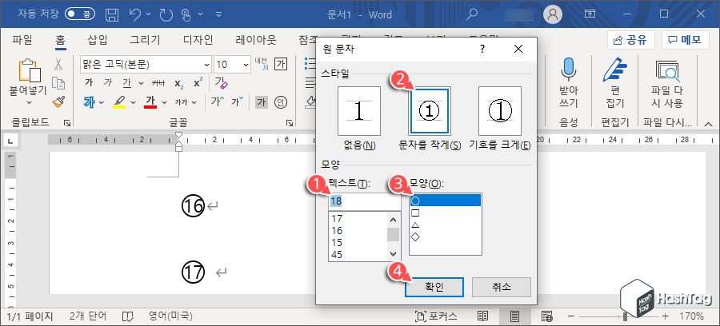Image resolution: width=720 pixels, height=326 pixels.
Task: Switch to Focus mode in status bar
Action: [x=436, y=316]
